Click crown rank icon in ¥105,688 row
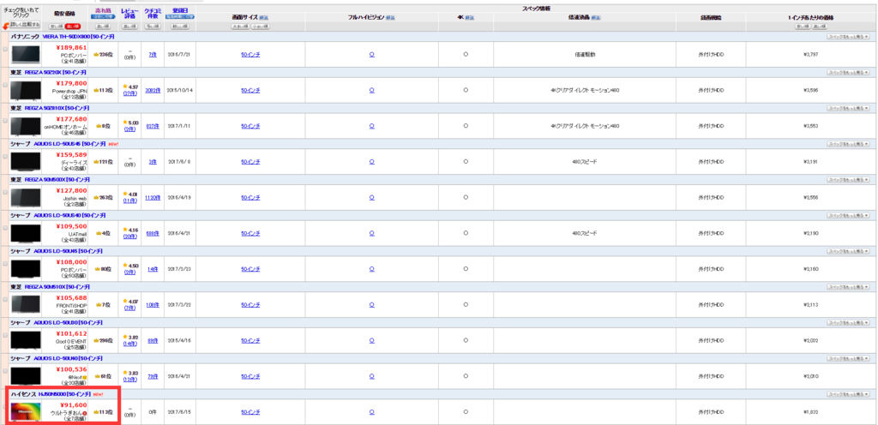The width and height of the screenshot is (878, 425). click(99, 305)
